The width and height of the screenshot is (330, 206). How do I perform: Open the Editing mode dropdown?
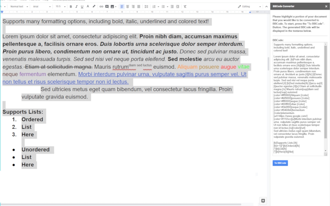point(249,6)
